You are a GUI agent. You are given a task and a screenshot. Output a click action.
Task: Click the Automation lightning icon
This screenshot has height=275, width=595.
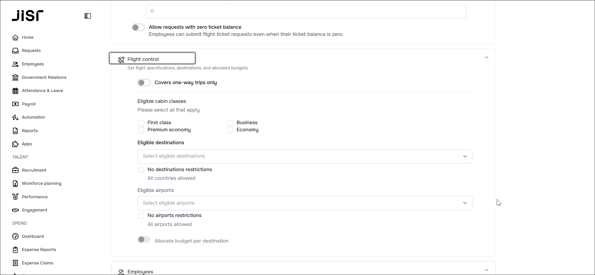pos(15,117)
